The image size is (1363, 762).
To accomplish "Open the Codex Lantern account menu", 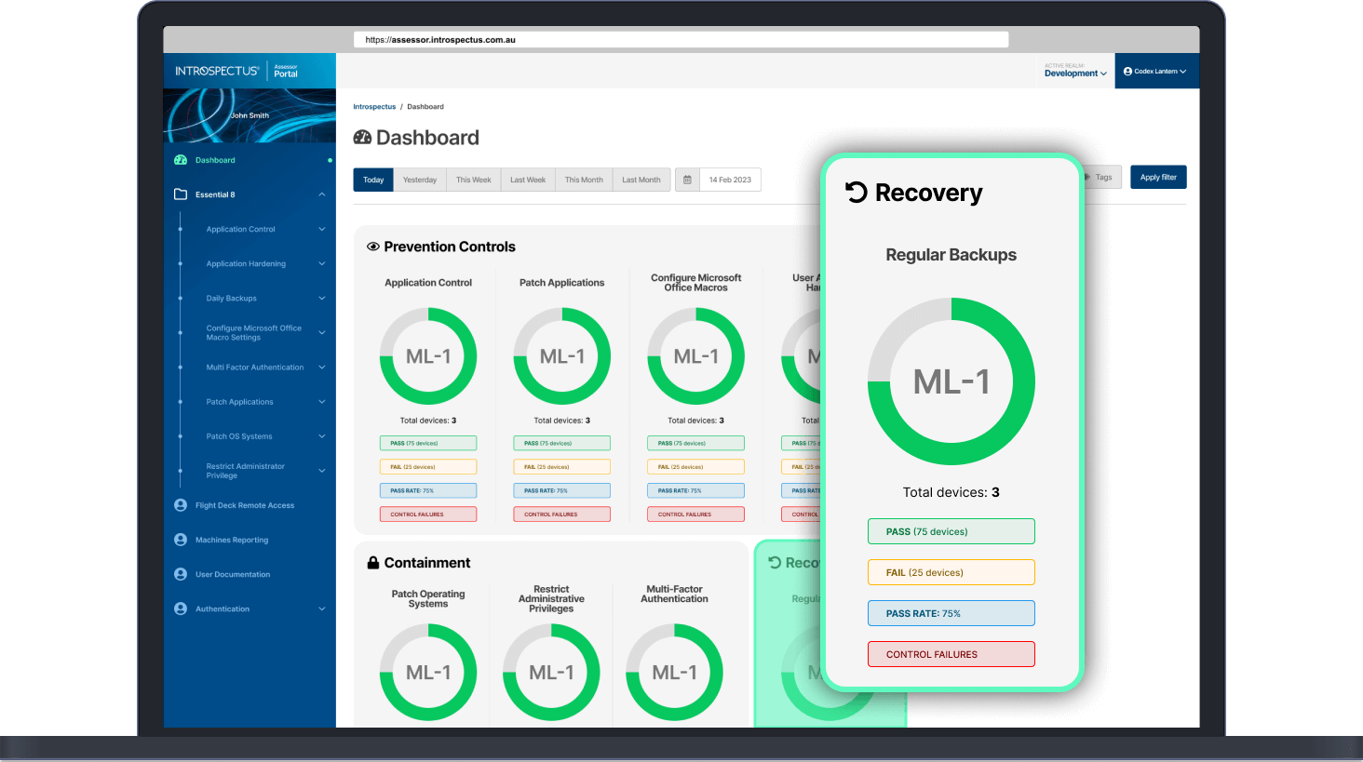I will tap(1156, 72).
